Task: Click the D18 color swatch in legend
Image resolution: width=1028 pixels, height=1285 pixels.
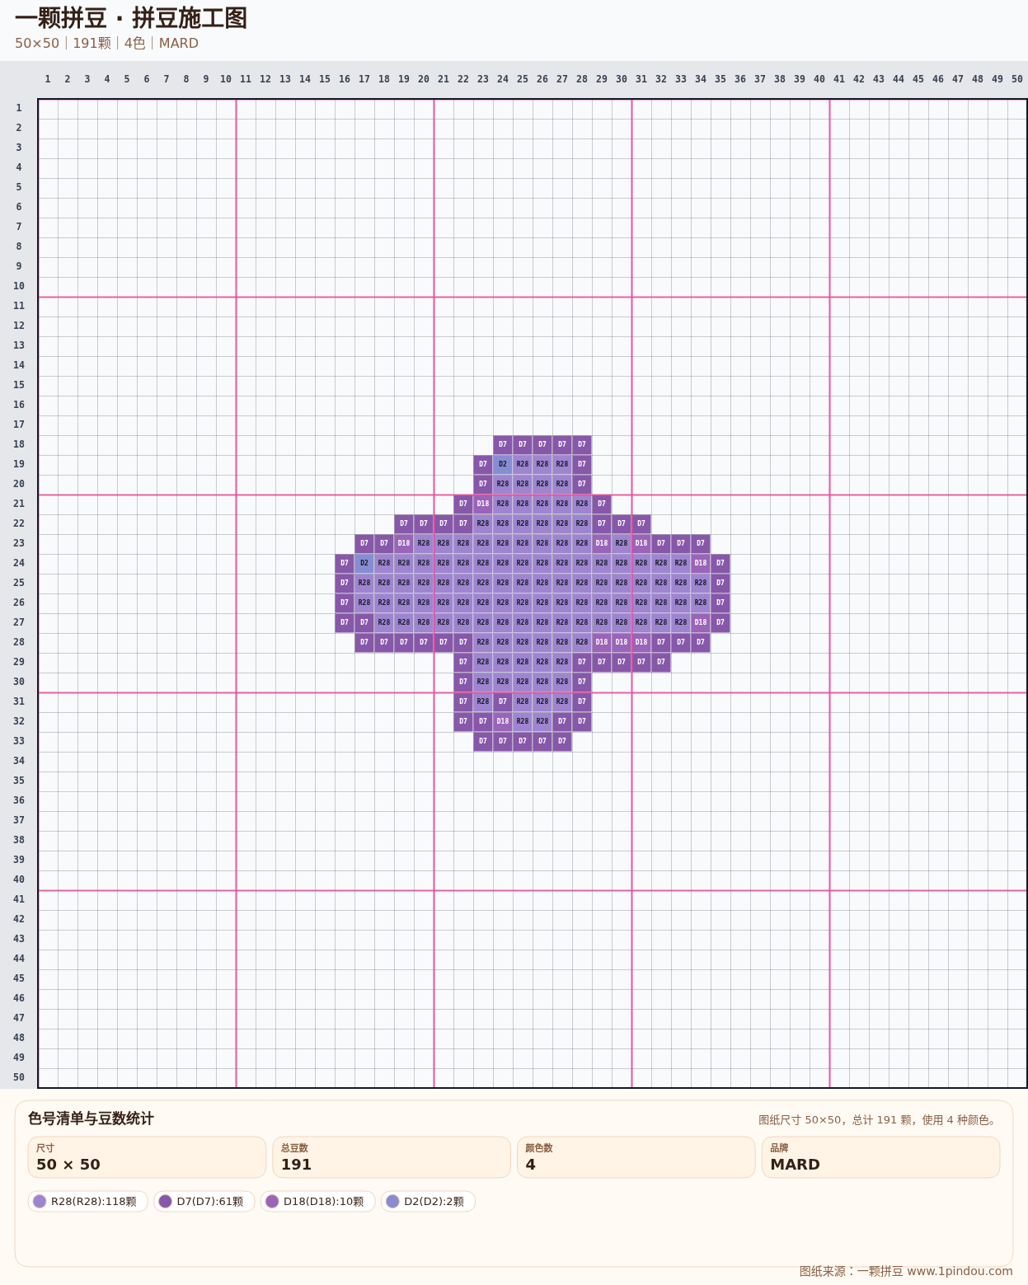Action: tap(272, 1201)
